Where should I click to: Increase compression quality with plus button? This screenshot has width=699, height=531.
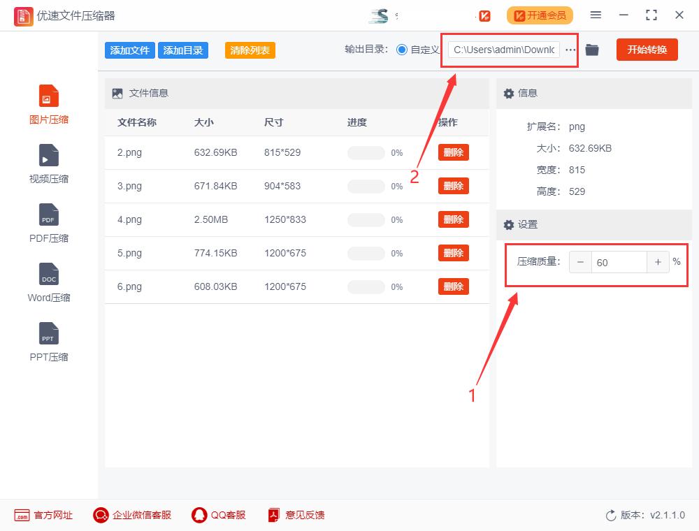click(x=658, y=262)
